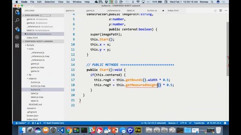Open game.js.map in the explorer
Image resolution: width=241 pixels, height=135 pixels.
click(37, 67)
